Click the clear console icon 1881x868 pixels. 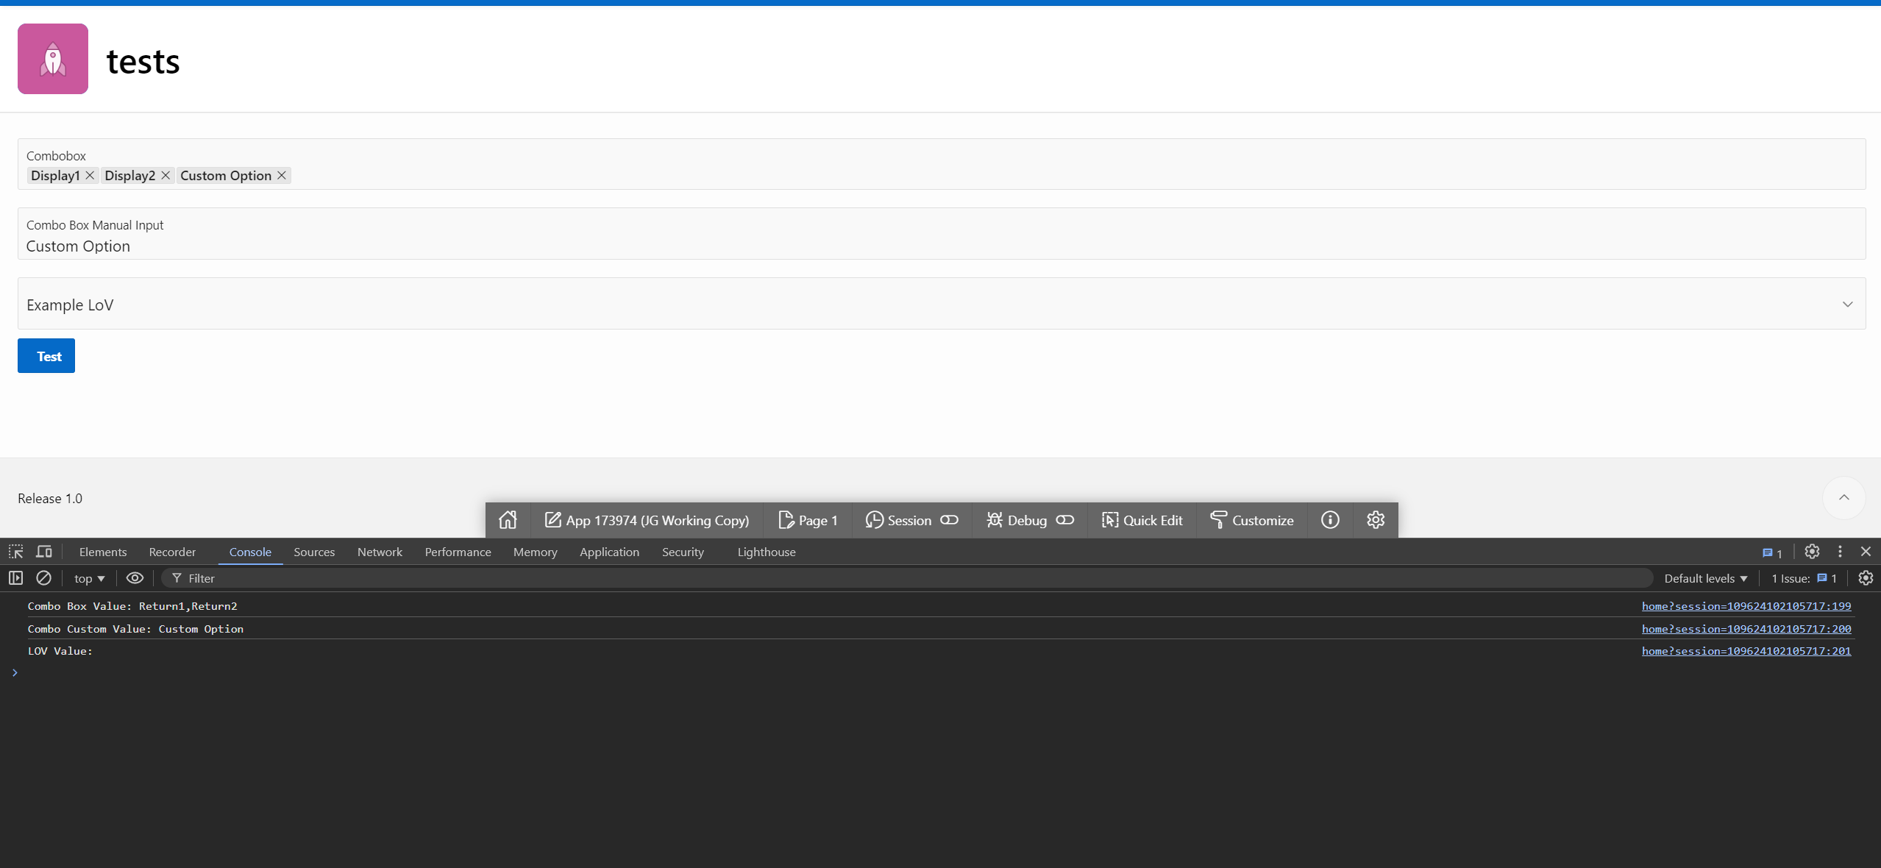[44, 578]
